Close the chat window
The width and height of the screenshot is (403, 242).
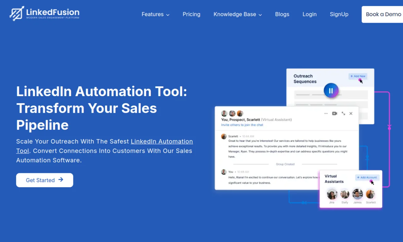[351, 113]
